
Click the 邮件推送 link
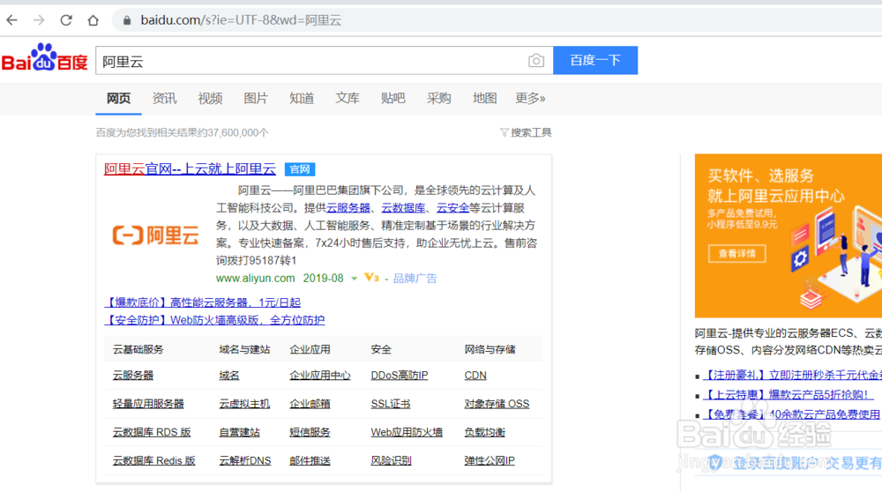click(310, 460)
